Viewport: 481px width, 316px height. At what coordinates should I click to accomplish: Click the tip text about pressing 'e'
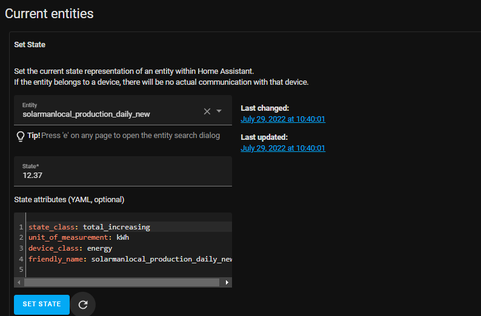pos(130,136)
